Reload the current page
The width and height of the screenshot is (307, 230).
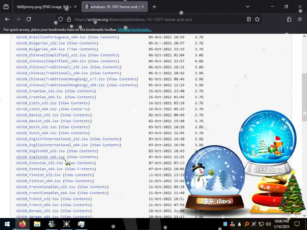pos(29,19)
